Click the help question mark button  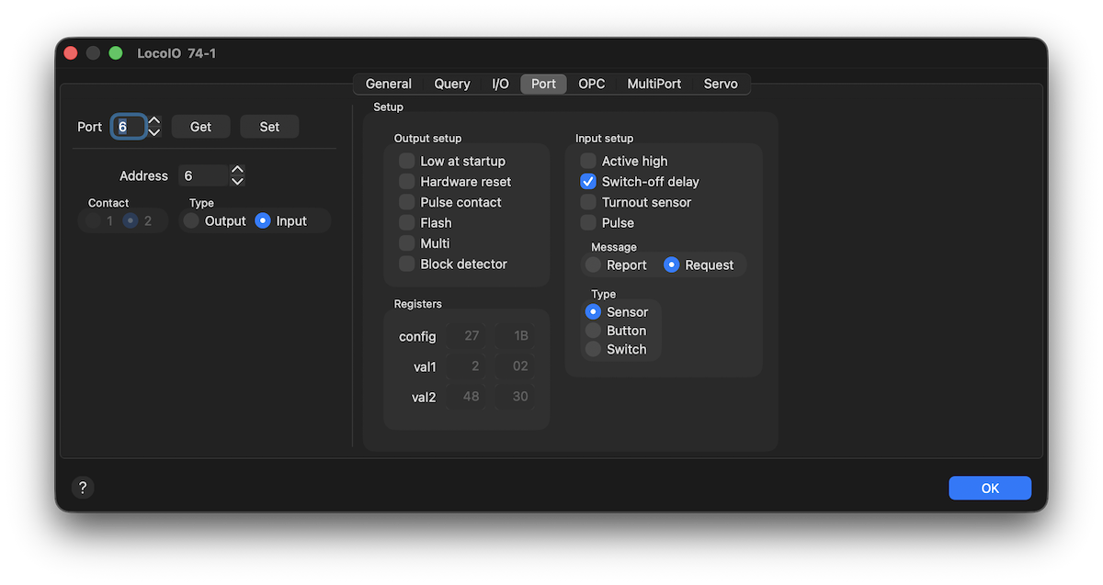pyautogui.click(x=83, y=488)
